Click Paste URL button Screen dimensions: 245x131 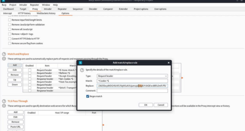[16, 127]
